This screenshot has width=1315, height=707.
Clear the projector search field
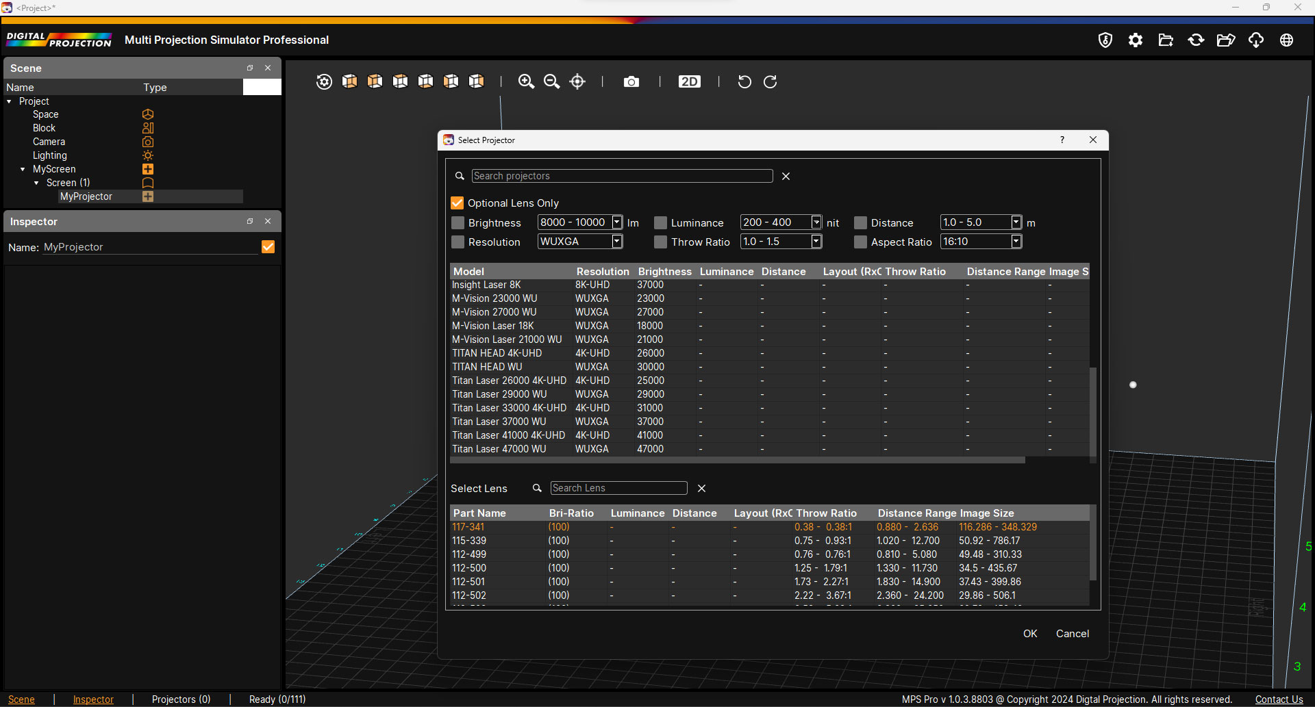click(786, 176)
